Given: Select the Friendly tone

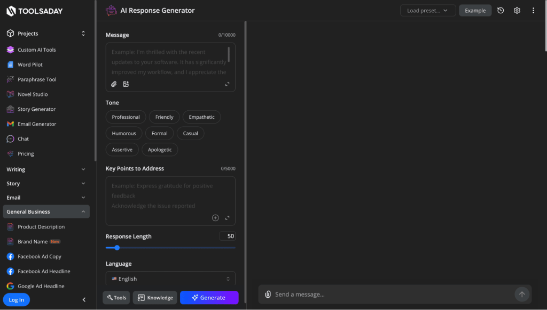Looking at the screenshot, I should pos(165,117).
